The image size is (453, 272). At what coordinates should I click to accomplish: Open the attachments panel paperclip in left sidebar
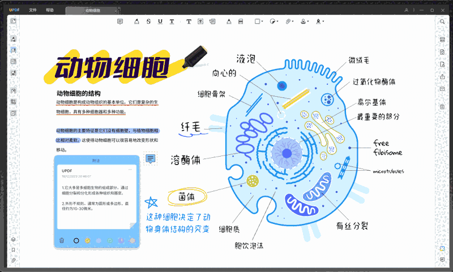pyautogui.click(x=13, y=260)
